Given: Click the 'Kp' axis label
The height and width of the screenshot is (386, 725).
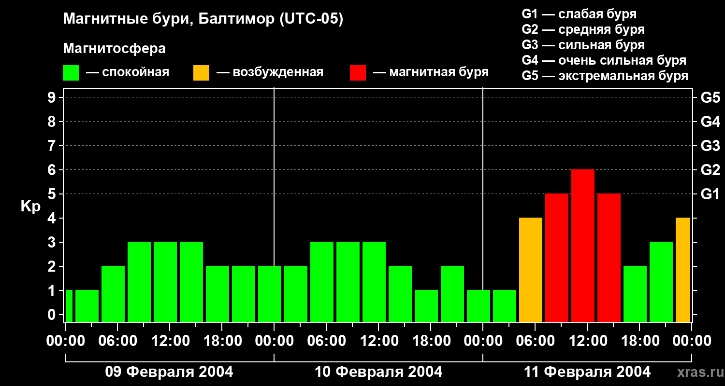Looking at the screenshot, I should coord(31,207).
